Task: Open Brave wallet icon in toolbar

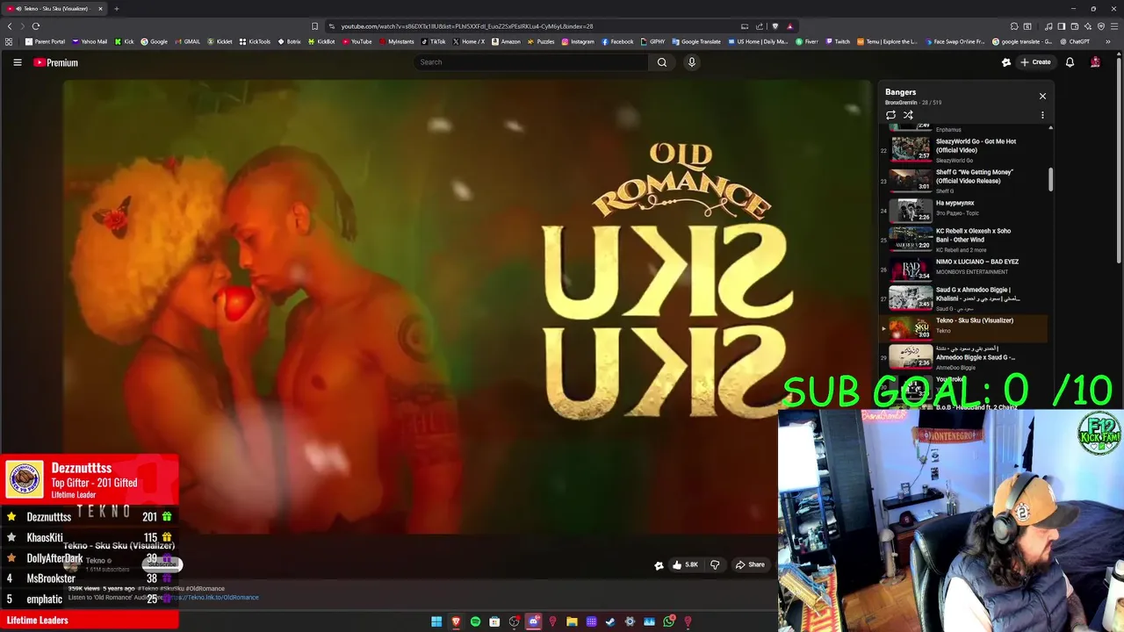Action: [x=1075, y=26]
